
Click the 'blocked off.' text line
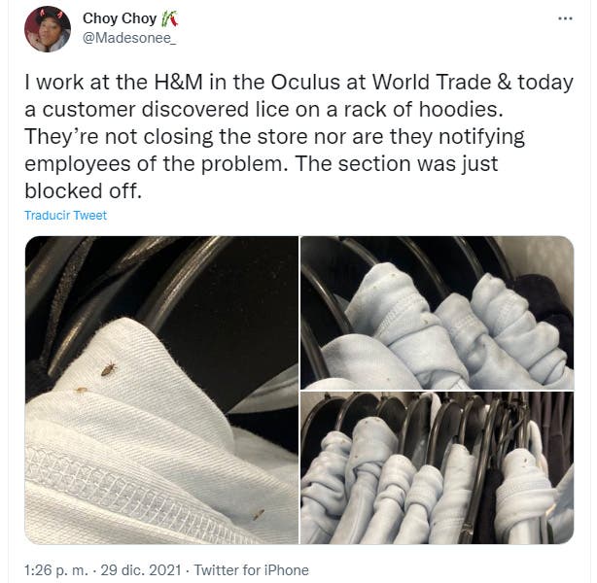point(83,190)
